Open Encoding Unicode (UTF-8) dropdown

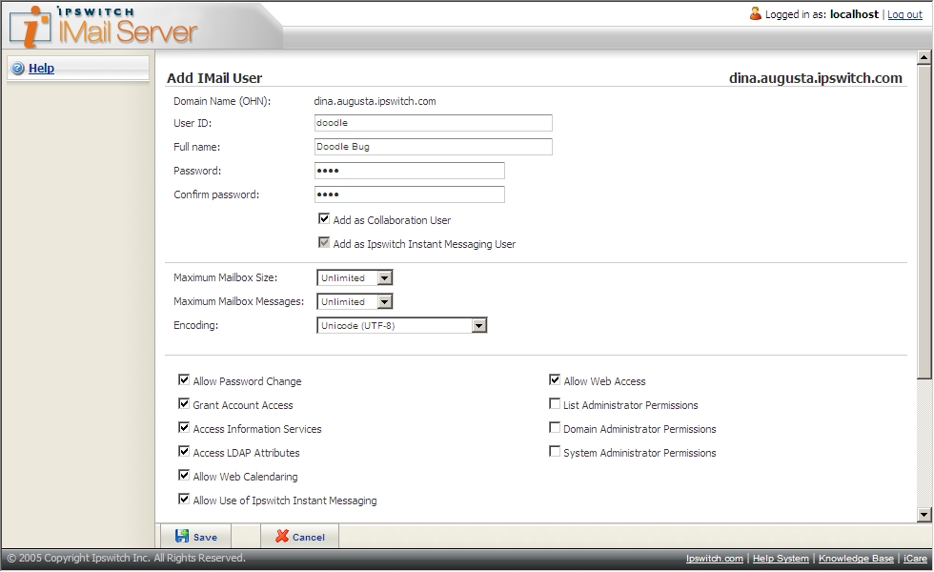point(402,325)
